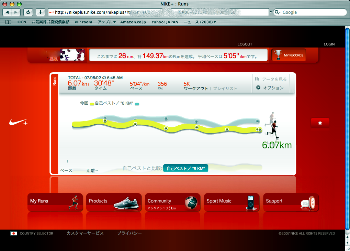
Task: Click the scrollbar down arrow
Action: coord(347,243)
